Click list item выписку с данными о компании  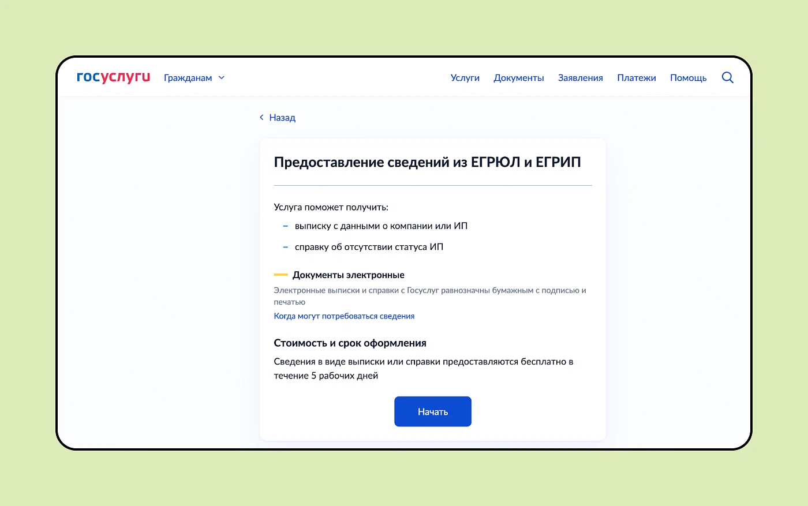click(x=381, y=226)
